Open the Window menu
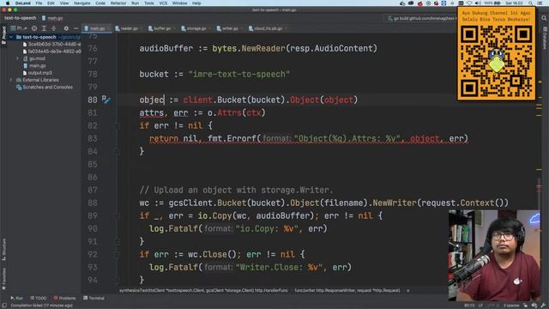The width and height of the screenshot is (549, 309). point(179,3)
